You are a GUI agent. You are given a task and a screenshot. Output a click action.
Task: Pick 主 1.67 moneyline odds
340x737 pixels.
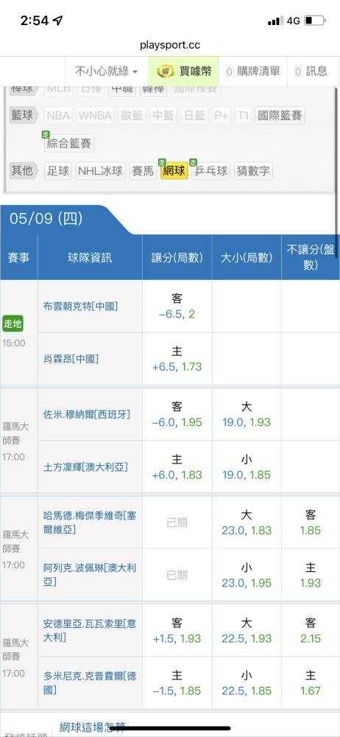(311, 683)
